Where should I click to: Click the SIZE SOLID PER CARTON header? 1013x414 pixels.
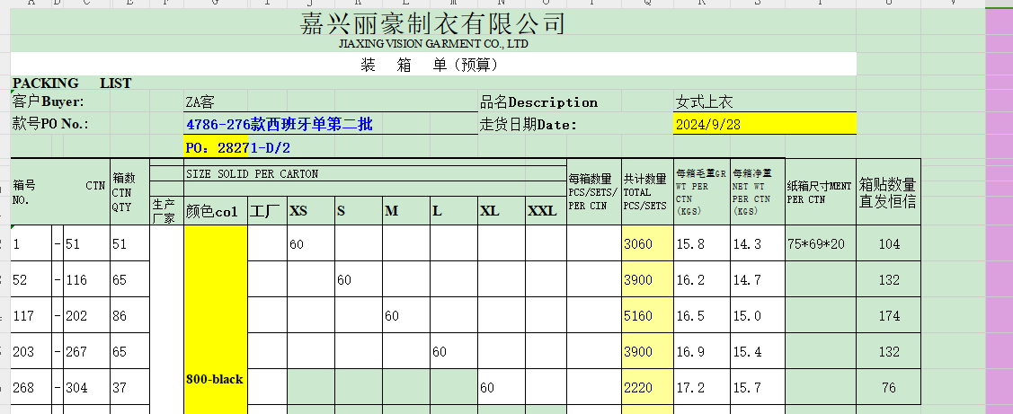(253, 174)
